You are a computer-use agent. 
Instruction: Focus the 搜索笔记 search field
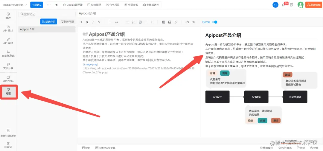tap(47, 14)
